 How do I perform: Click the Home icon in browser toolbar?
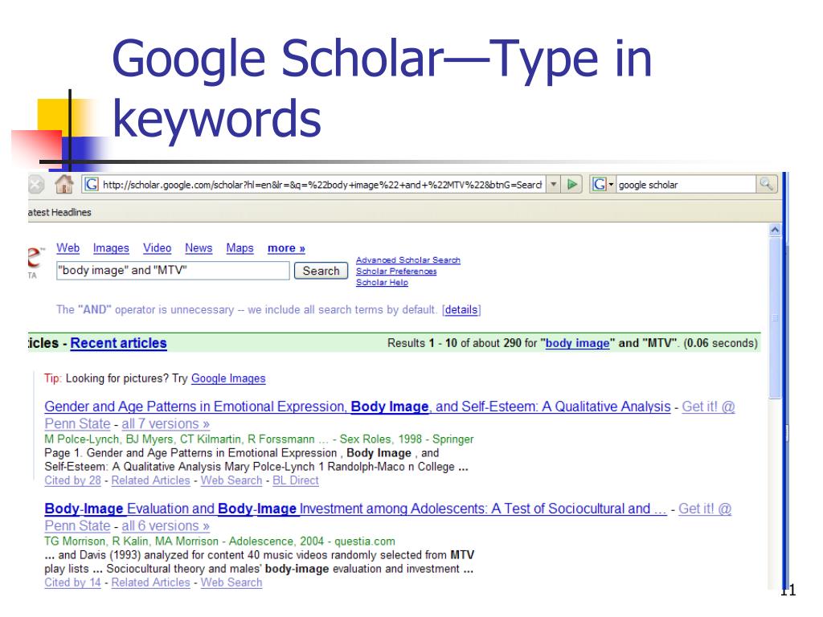[64, 184]
